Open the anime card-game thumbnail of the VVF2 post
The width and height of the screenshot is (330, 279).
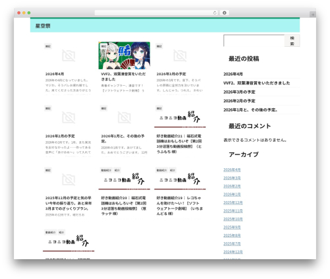tap(124, 55)
